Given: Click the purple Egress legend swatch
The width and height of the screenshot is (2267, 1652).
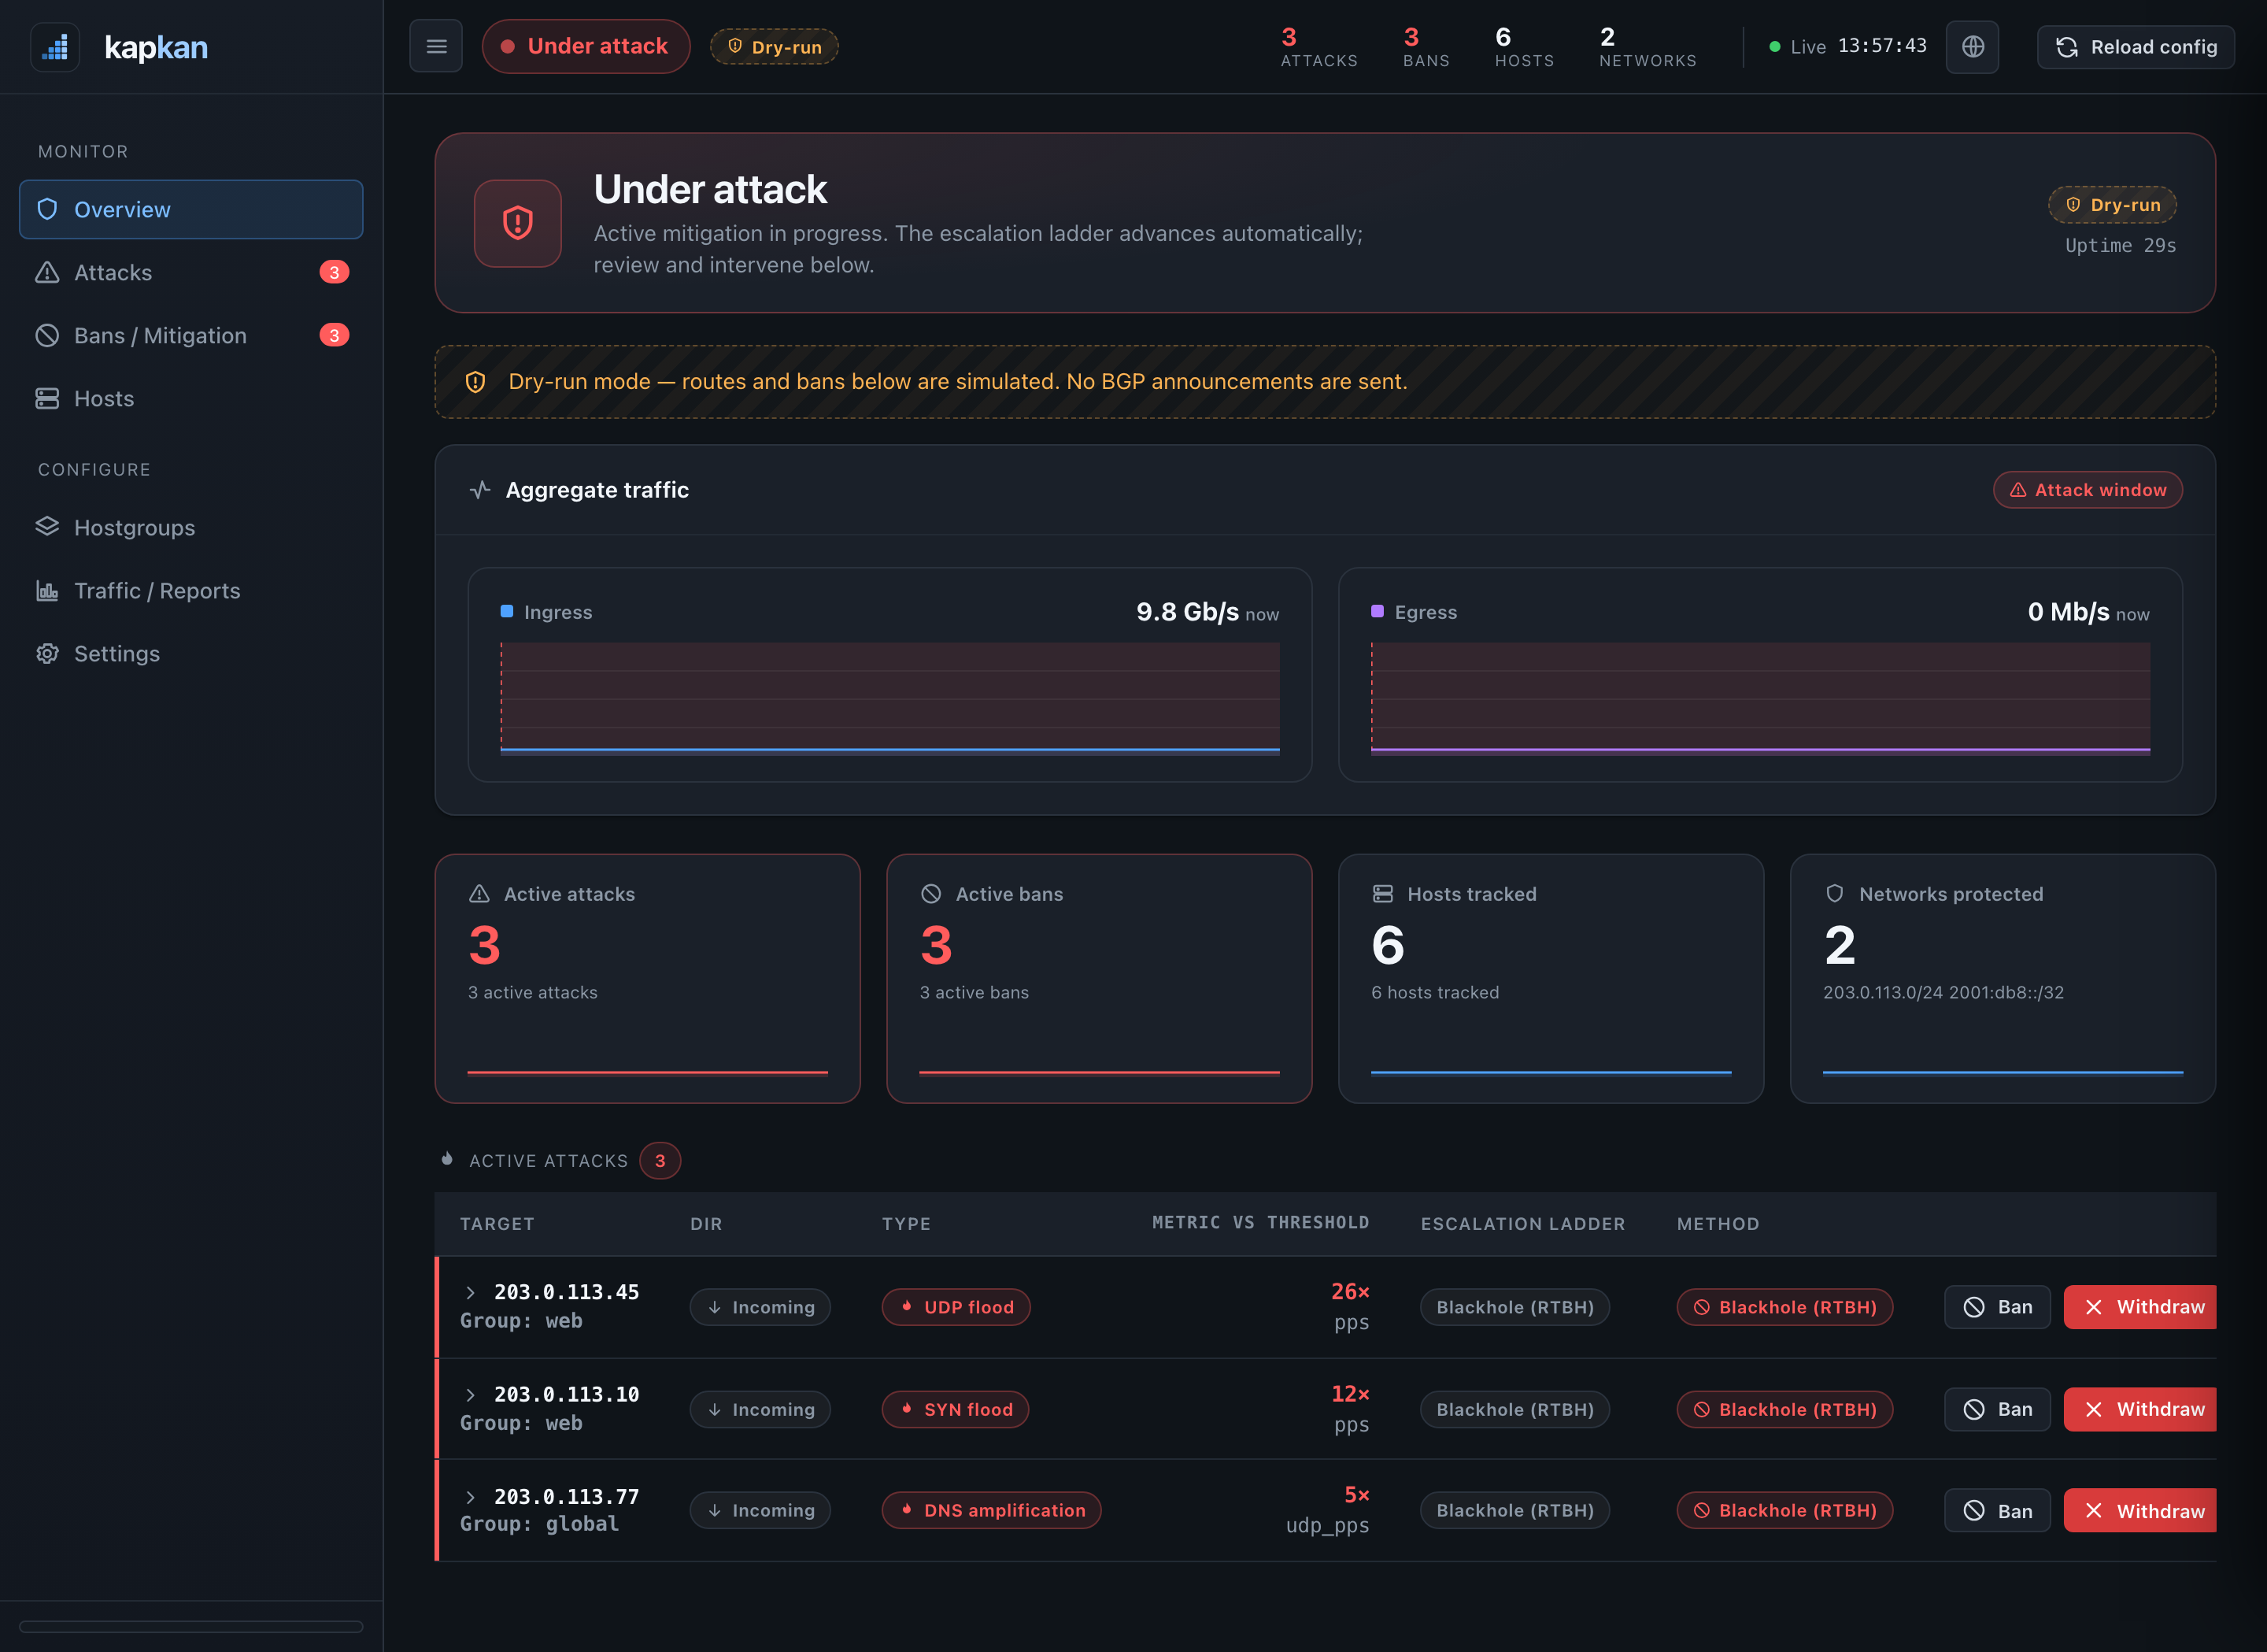Looking at the screenshot, I should tap(1378, 611).
